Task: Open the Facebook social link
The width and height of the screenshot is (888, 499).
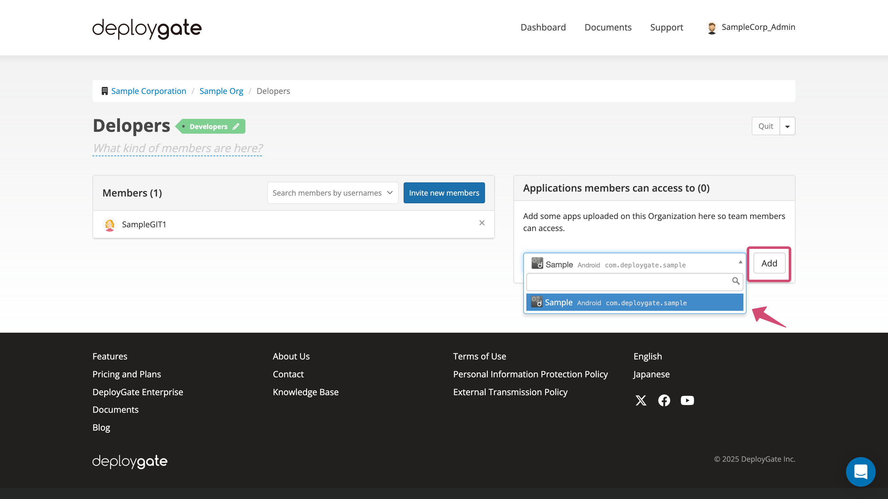Action: click(664, 400)
